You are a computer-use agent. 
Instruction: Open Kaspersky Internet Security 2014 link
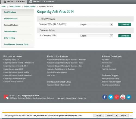[x=16, y=66]
